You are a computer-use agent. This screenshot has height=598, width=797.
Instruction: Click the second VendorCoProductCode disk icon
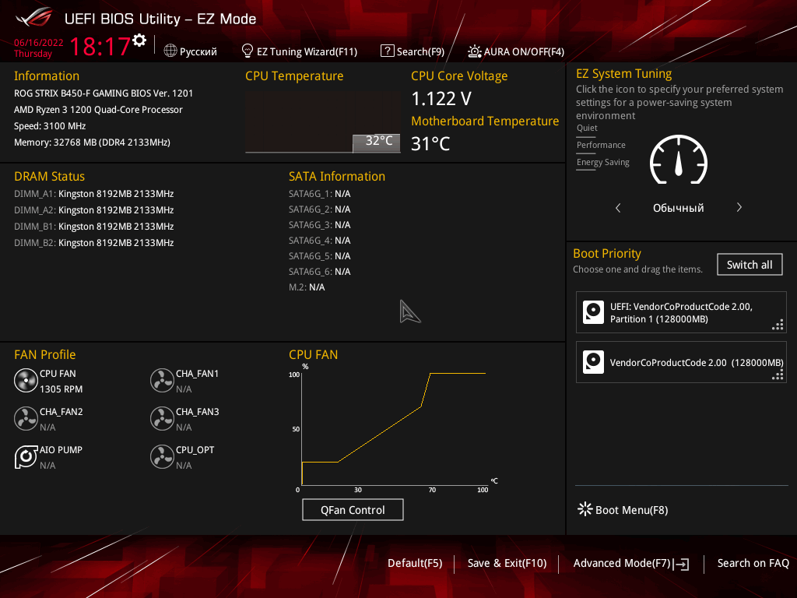pos(593,362)
